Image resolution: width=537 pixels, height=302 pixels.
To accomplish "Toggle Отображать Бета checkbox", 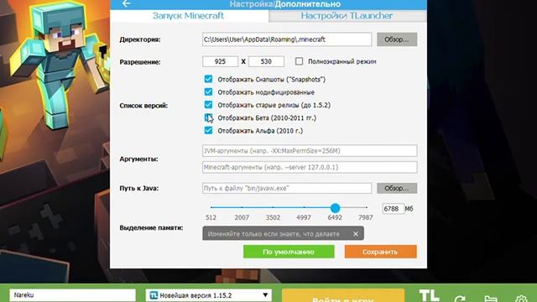I will (x=208, y=117).
